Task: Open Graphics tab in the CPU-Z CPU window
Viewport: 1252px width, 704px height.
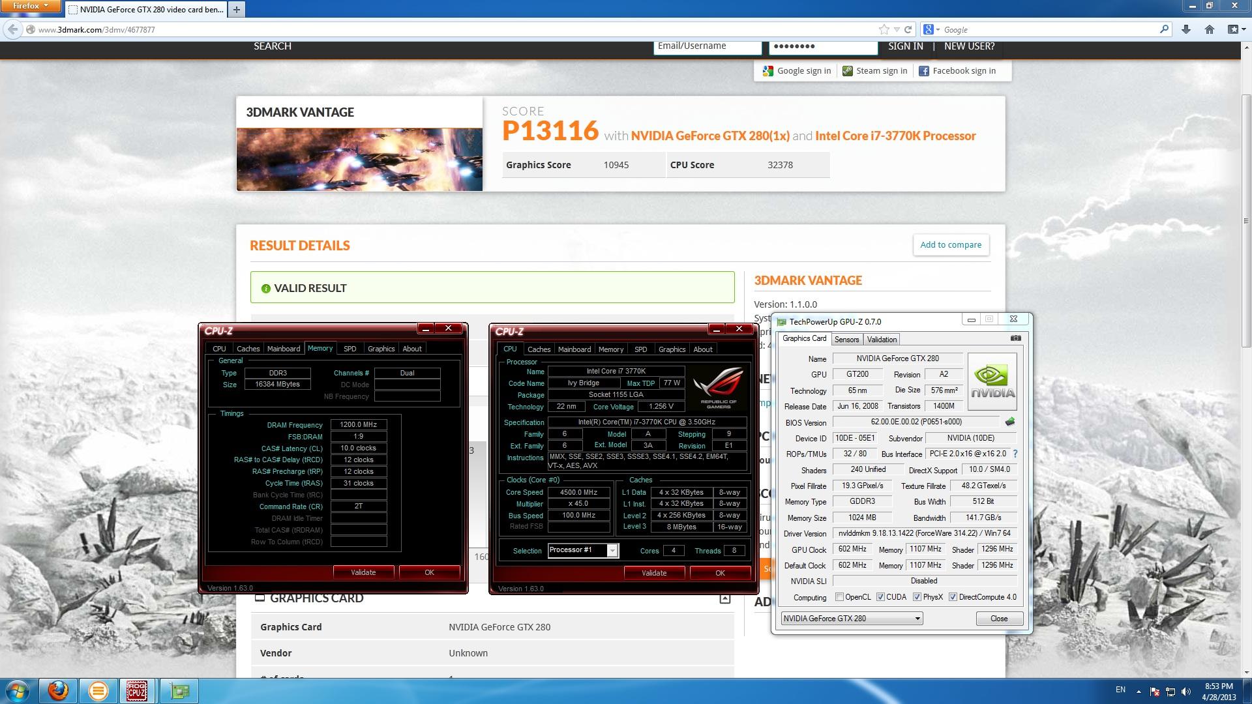Action: 672,349
